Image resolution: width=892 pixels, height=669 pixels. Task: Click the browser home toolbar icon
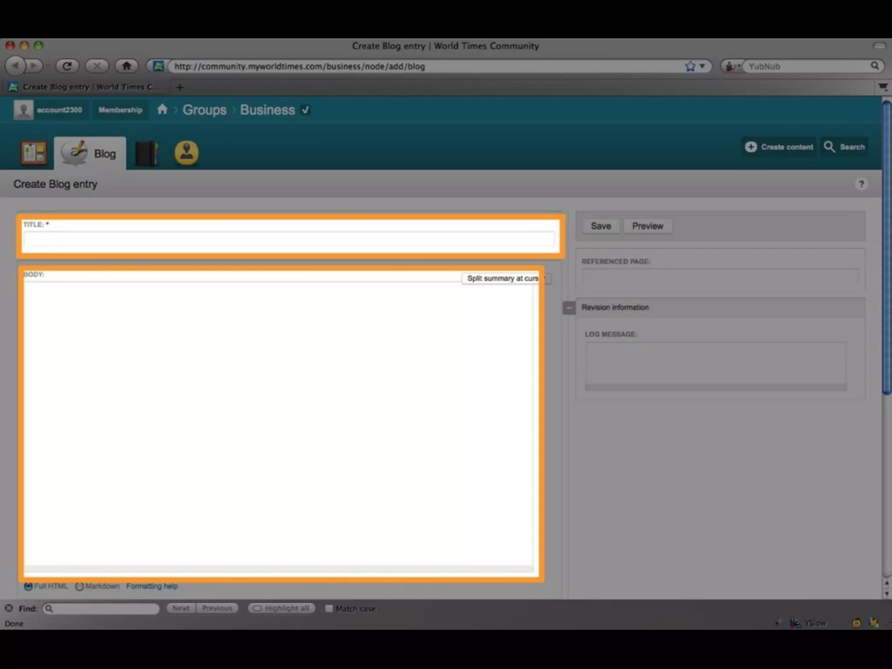click(126, 66)
